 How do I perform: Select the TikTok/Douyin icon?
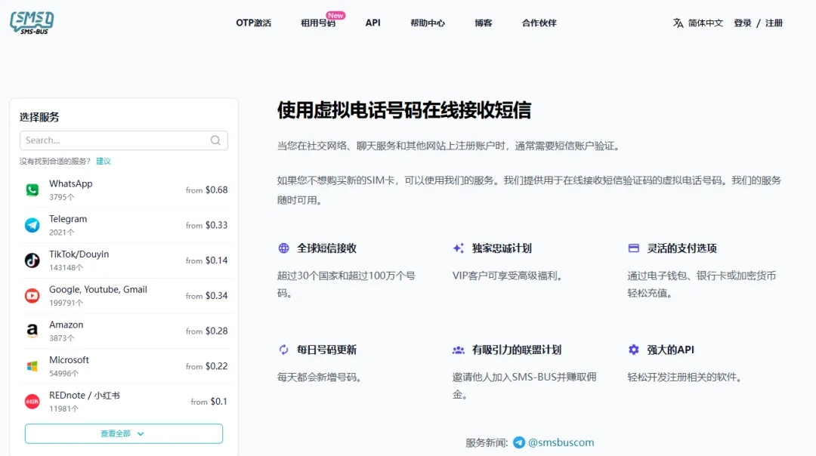coord(32,260)
